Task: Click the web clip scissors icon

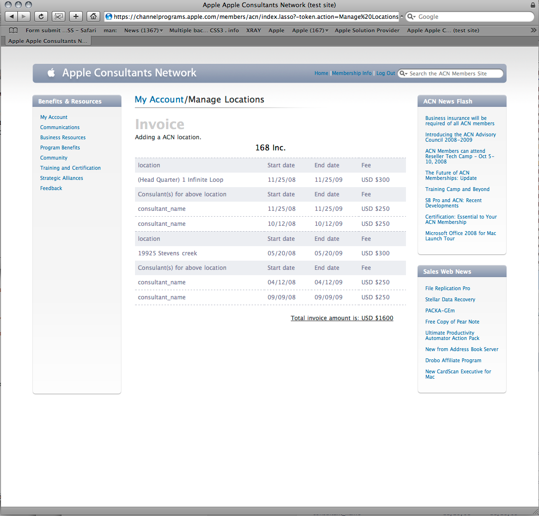Action: [59, 16]
